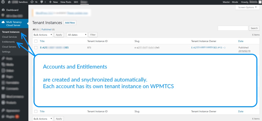Go to Cloud Servers submenu
Viewport: 262px width, 121px height.
9,47
